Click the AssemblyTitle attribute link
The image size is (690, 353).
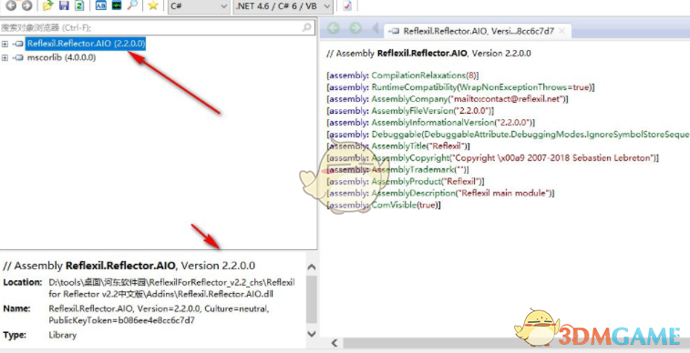[398, 146]
